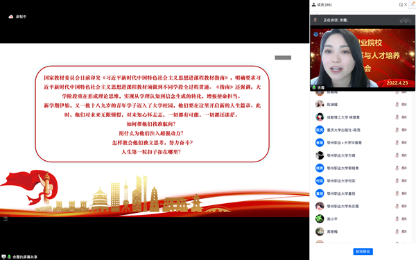
Task: Select member 鄂州职业大学方晴 in the list
Action: pyautogui.click(x=361, y=155)
